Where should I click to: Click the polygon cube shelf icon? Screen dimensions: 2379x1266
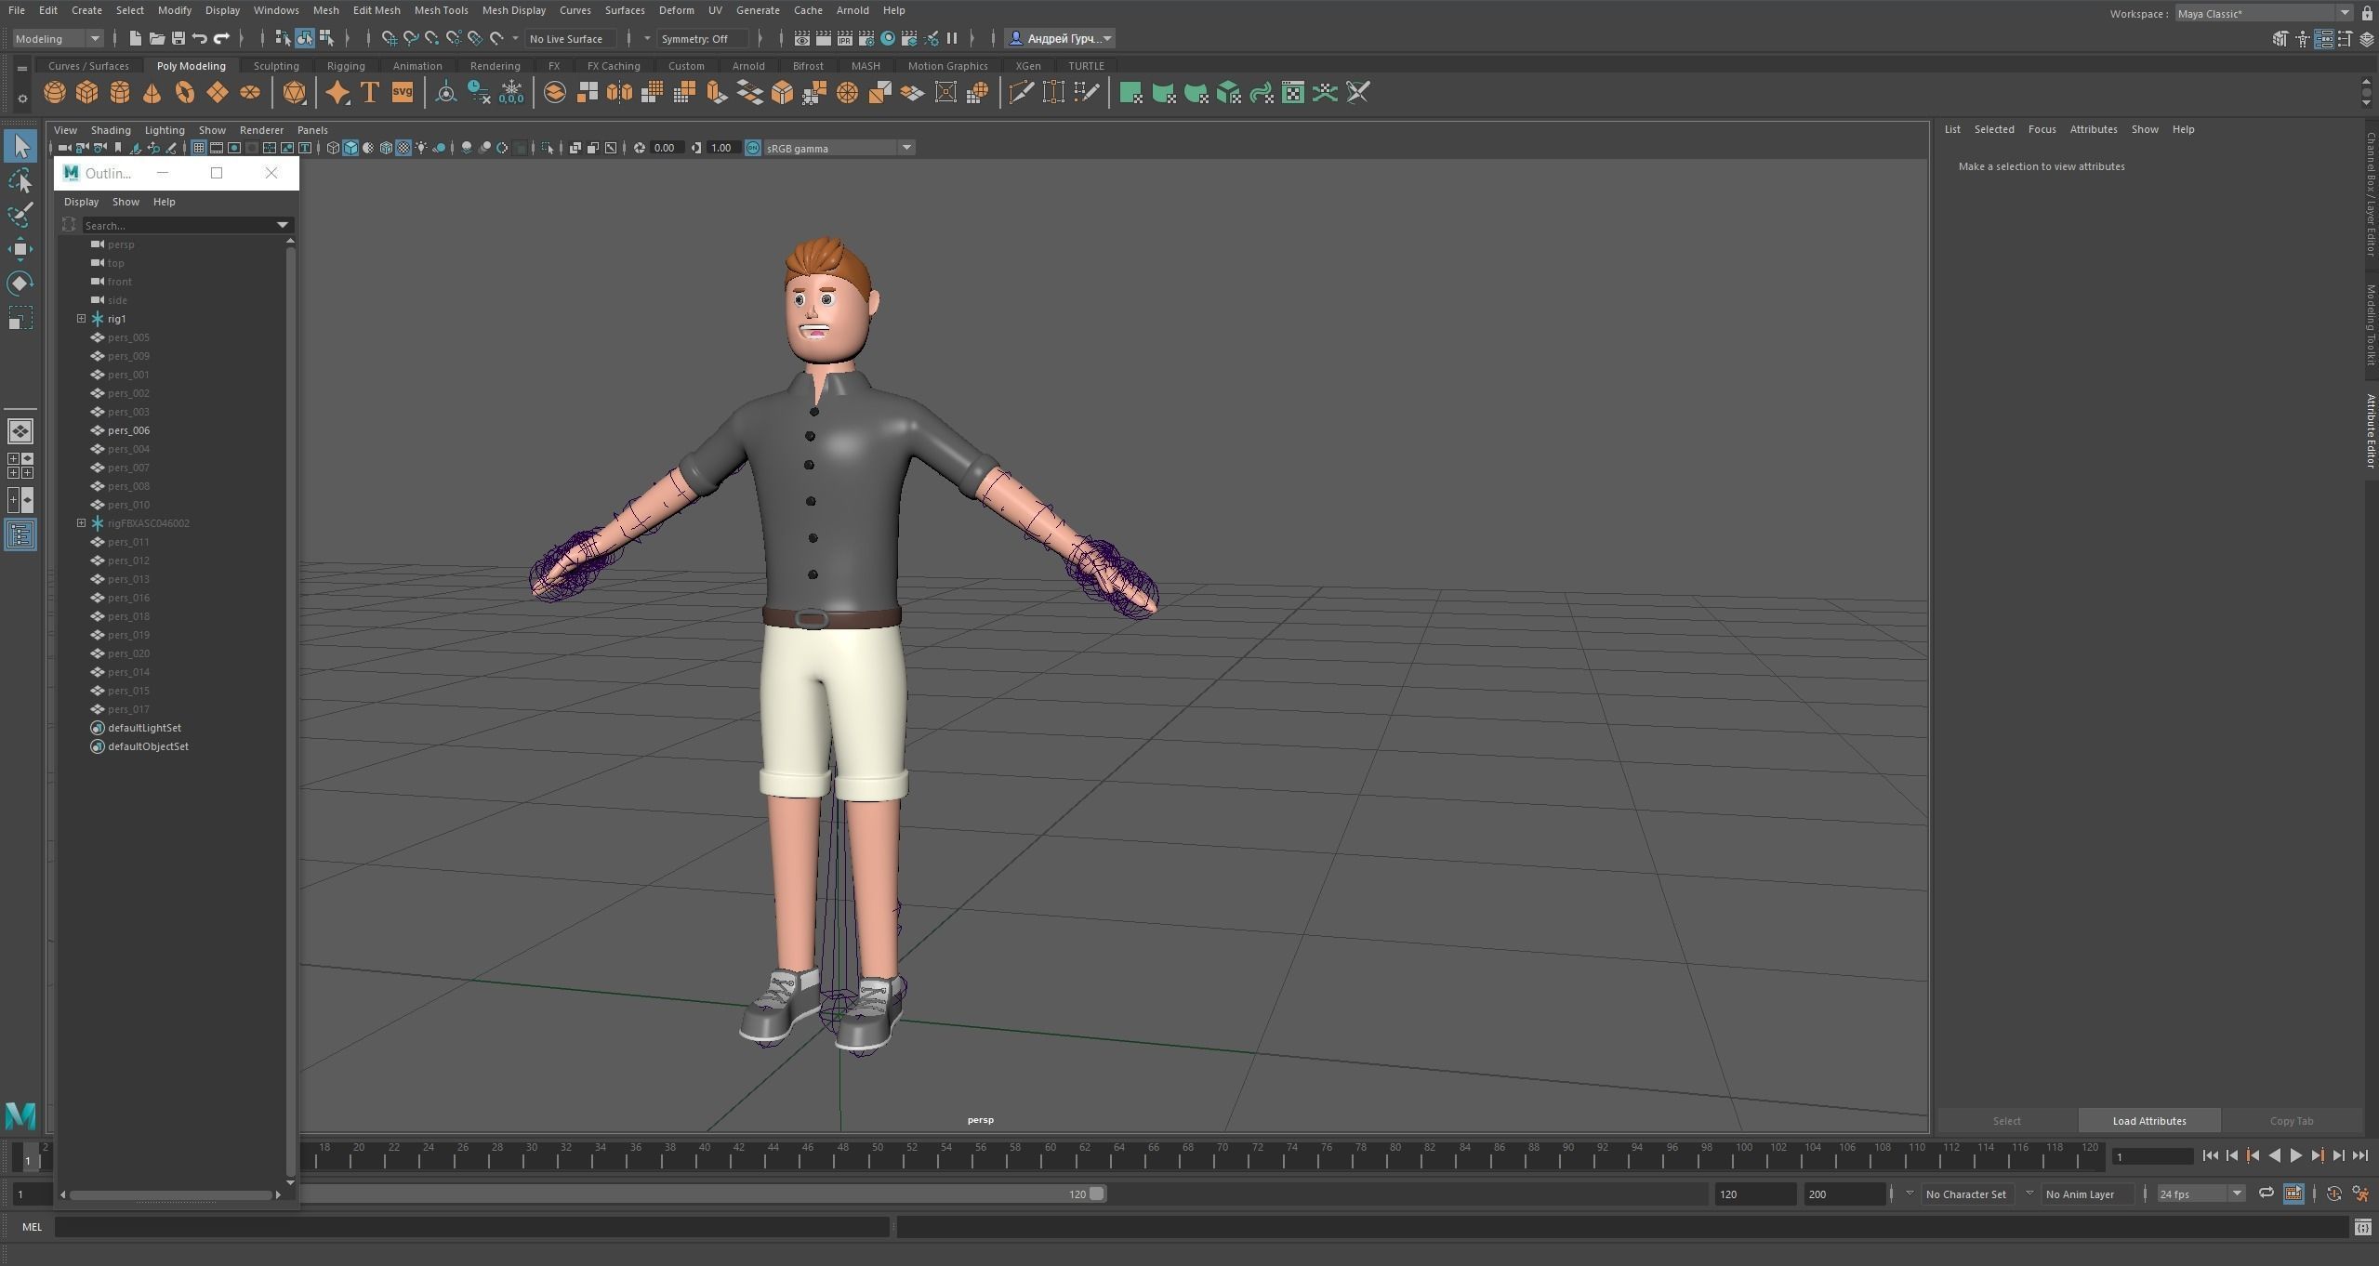pos(87,93)
